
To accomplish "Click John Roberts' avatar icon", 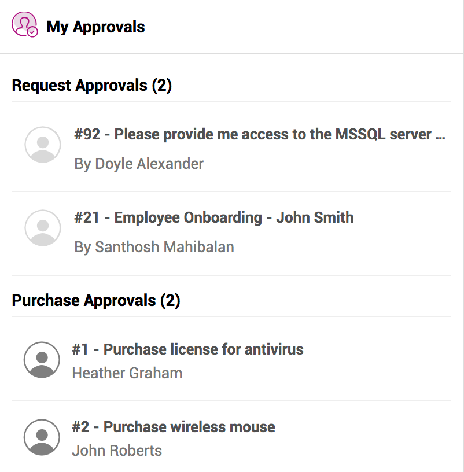I will pos(42,437).
